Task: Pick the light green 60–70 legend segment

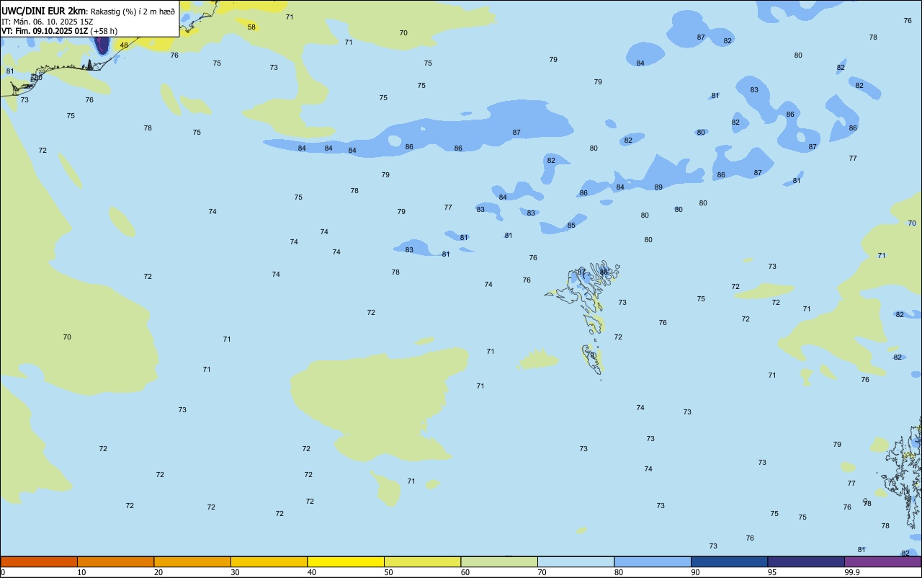Action: 499,561
